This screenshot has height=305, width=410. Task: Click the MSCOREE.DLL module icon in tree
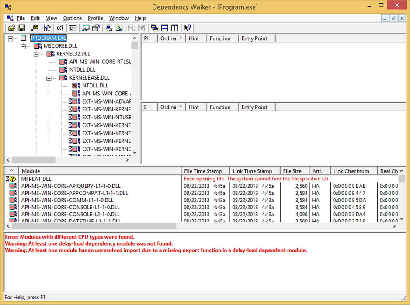(38, 46)
